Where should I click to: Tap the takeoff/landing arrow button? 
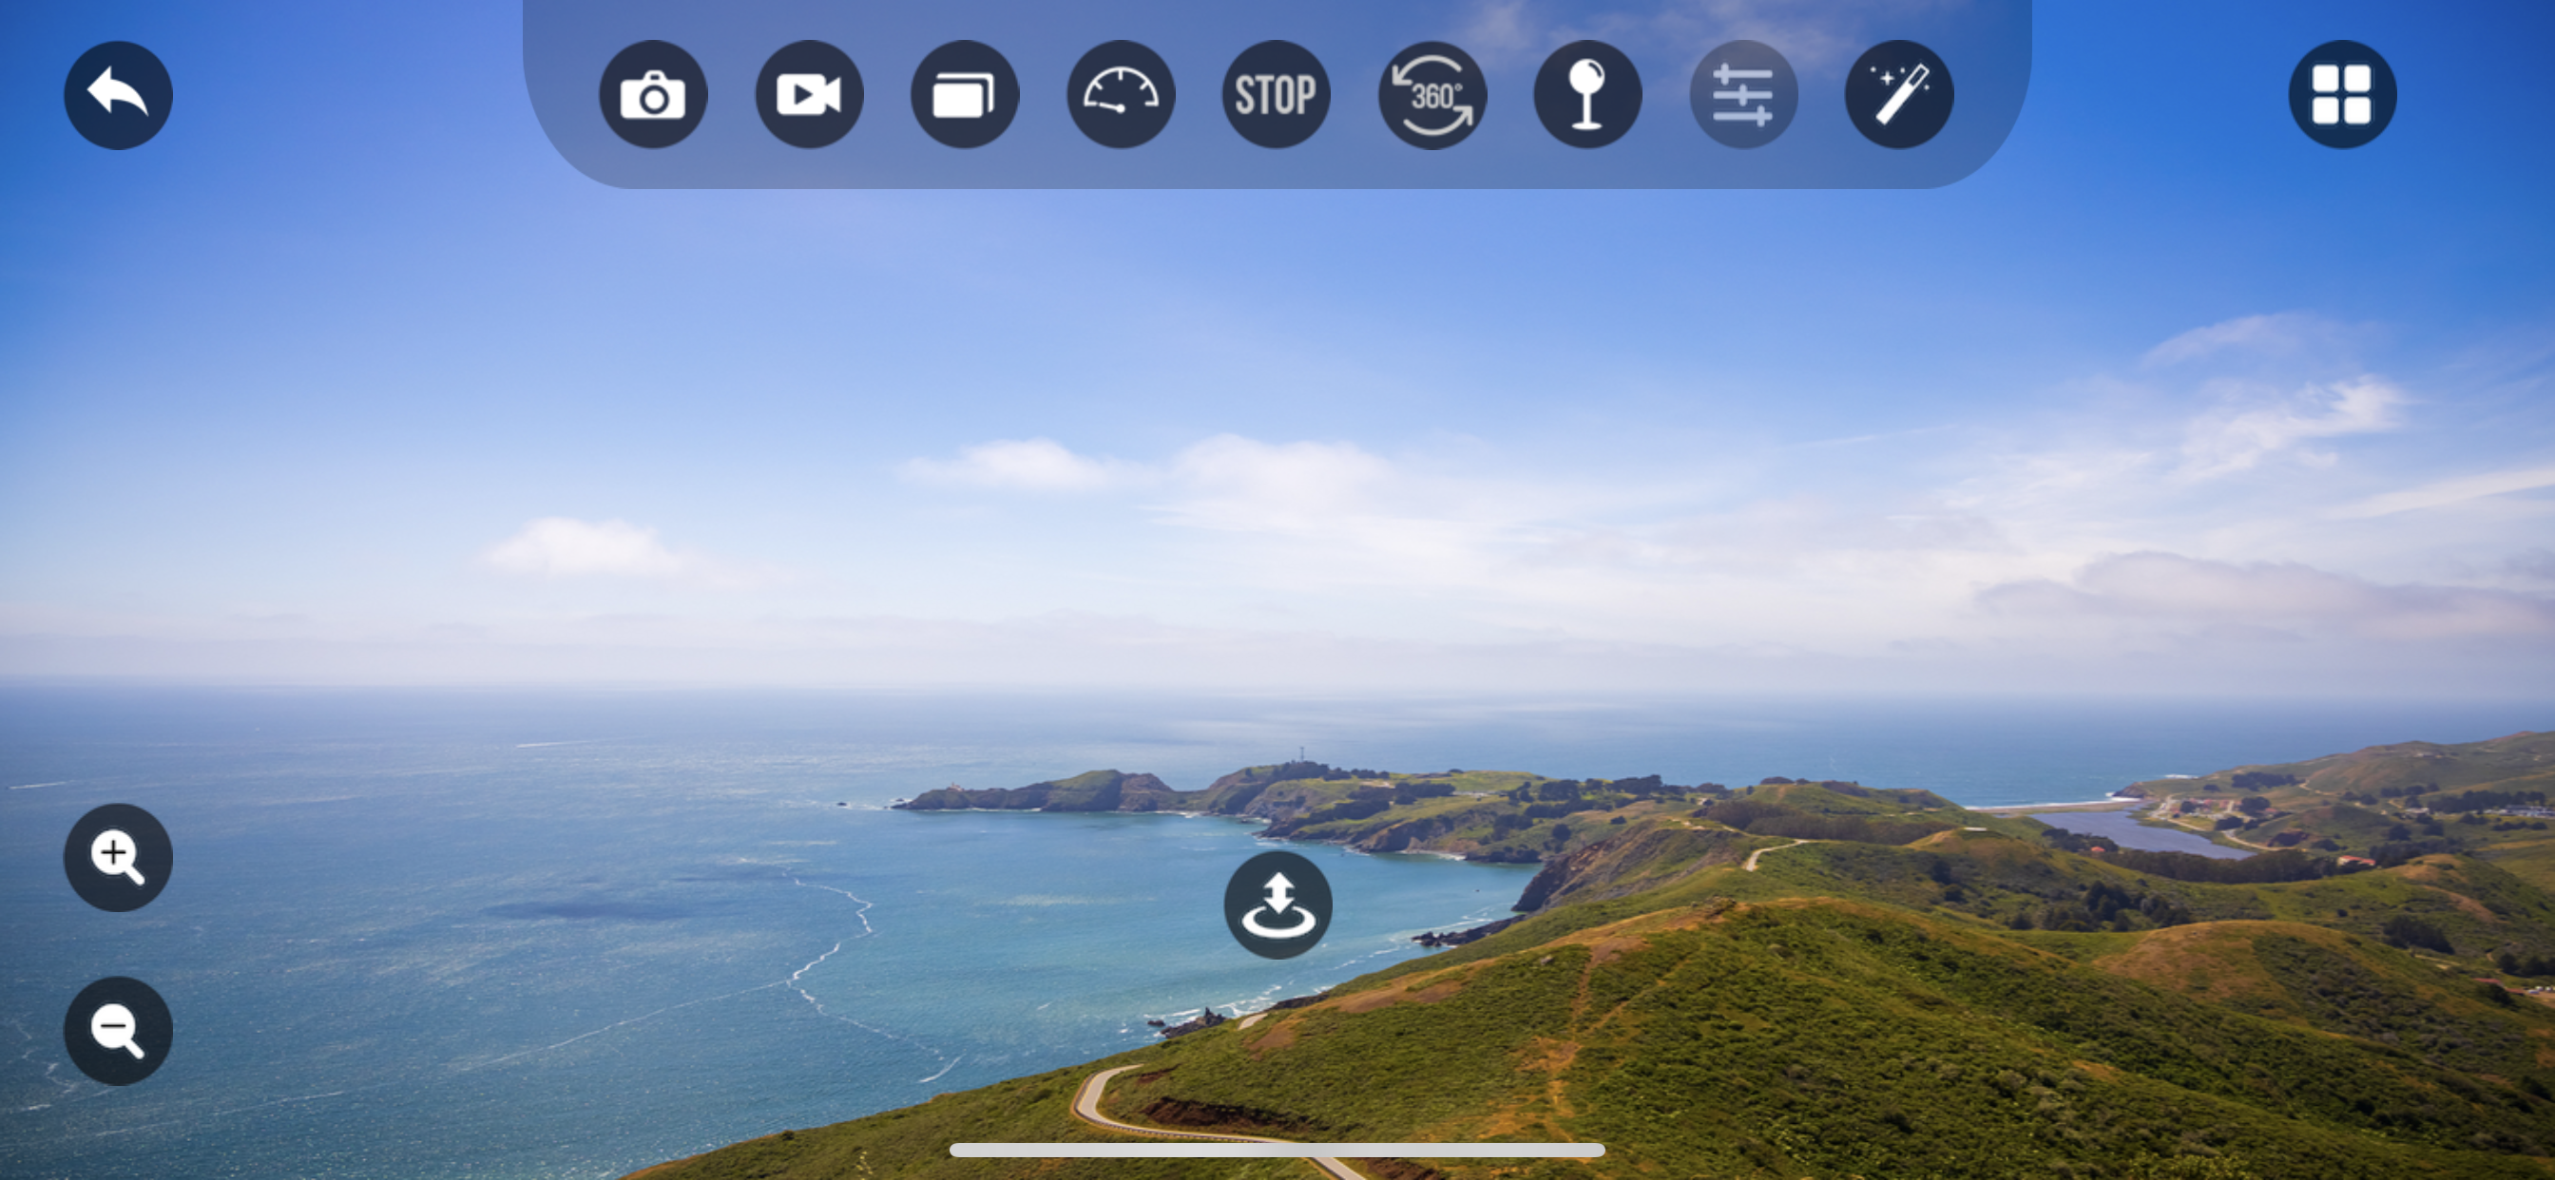1277,904
